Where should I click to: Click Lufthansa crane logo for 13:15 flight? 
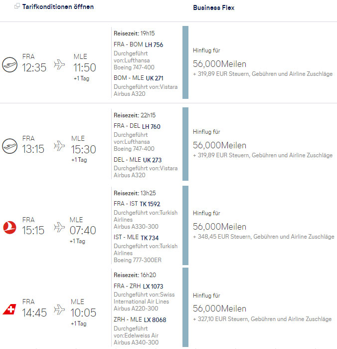(x=9, y=146)
